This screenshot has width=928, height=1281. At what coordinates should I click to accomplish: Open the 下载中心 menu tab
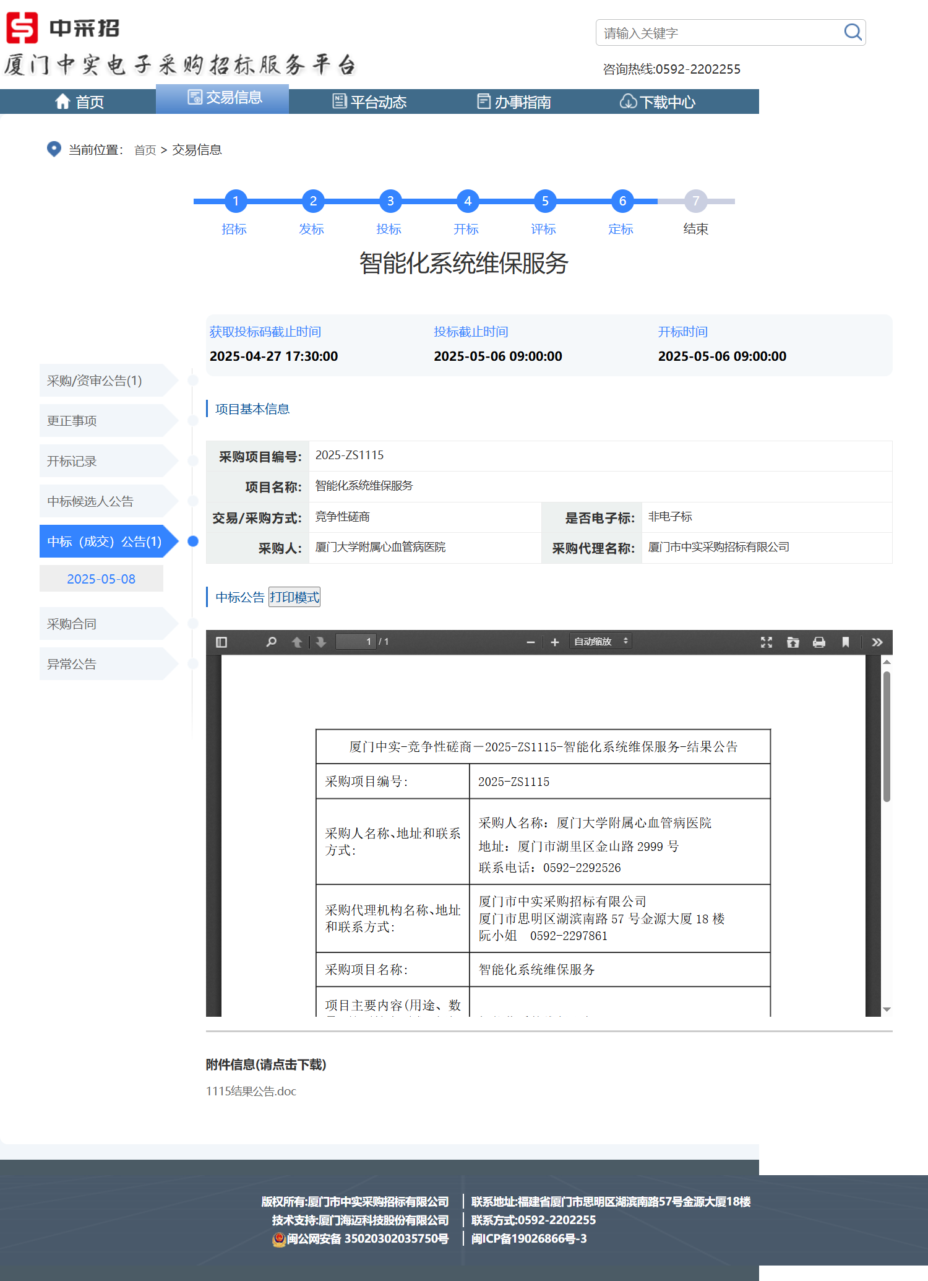pos(658,101)
